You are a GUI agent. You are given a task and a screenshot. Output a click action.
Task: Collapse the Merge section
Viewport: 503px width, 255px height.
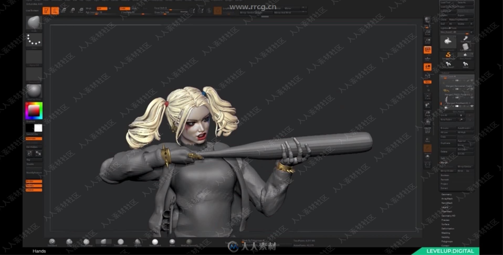click(444, 163)
